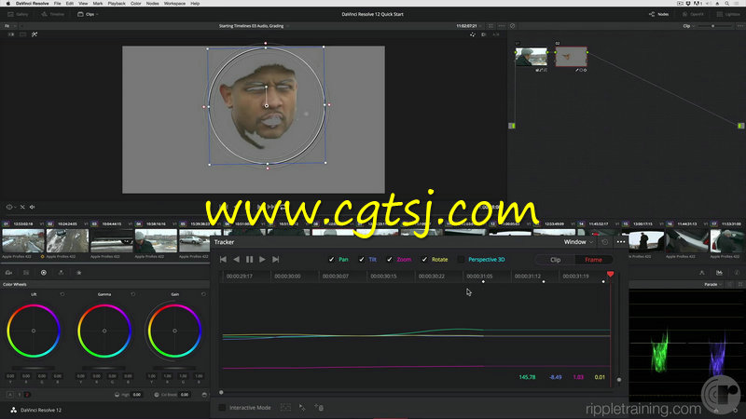This screenshot has height=419, width=746.
Task: Open the Playback menu
Action: pyautogui.click(x=117, y=4)
